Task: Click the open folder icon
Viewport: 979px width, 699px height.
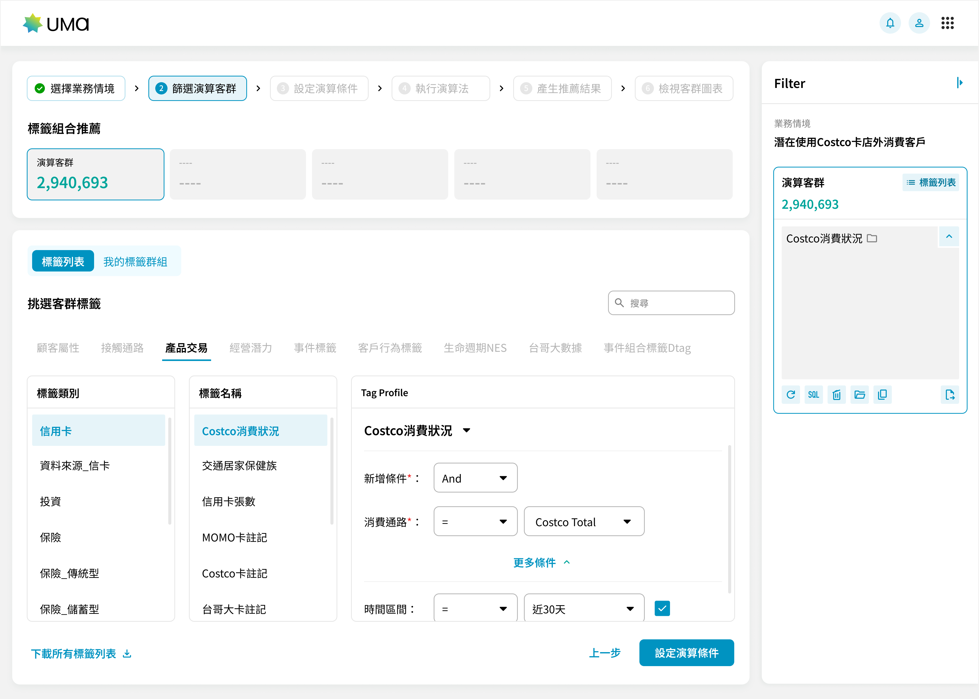Action: (x=859, y=395)
